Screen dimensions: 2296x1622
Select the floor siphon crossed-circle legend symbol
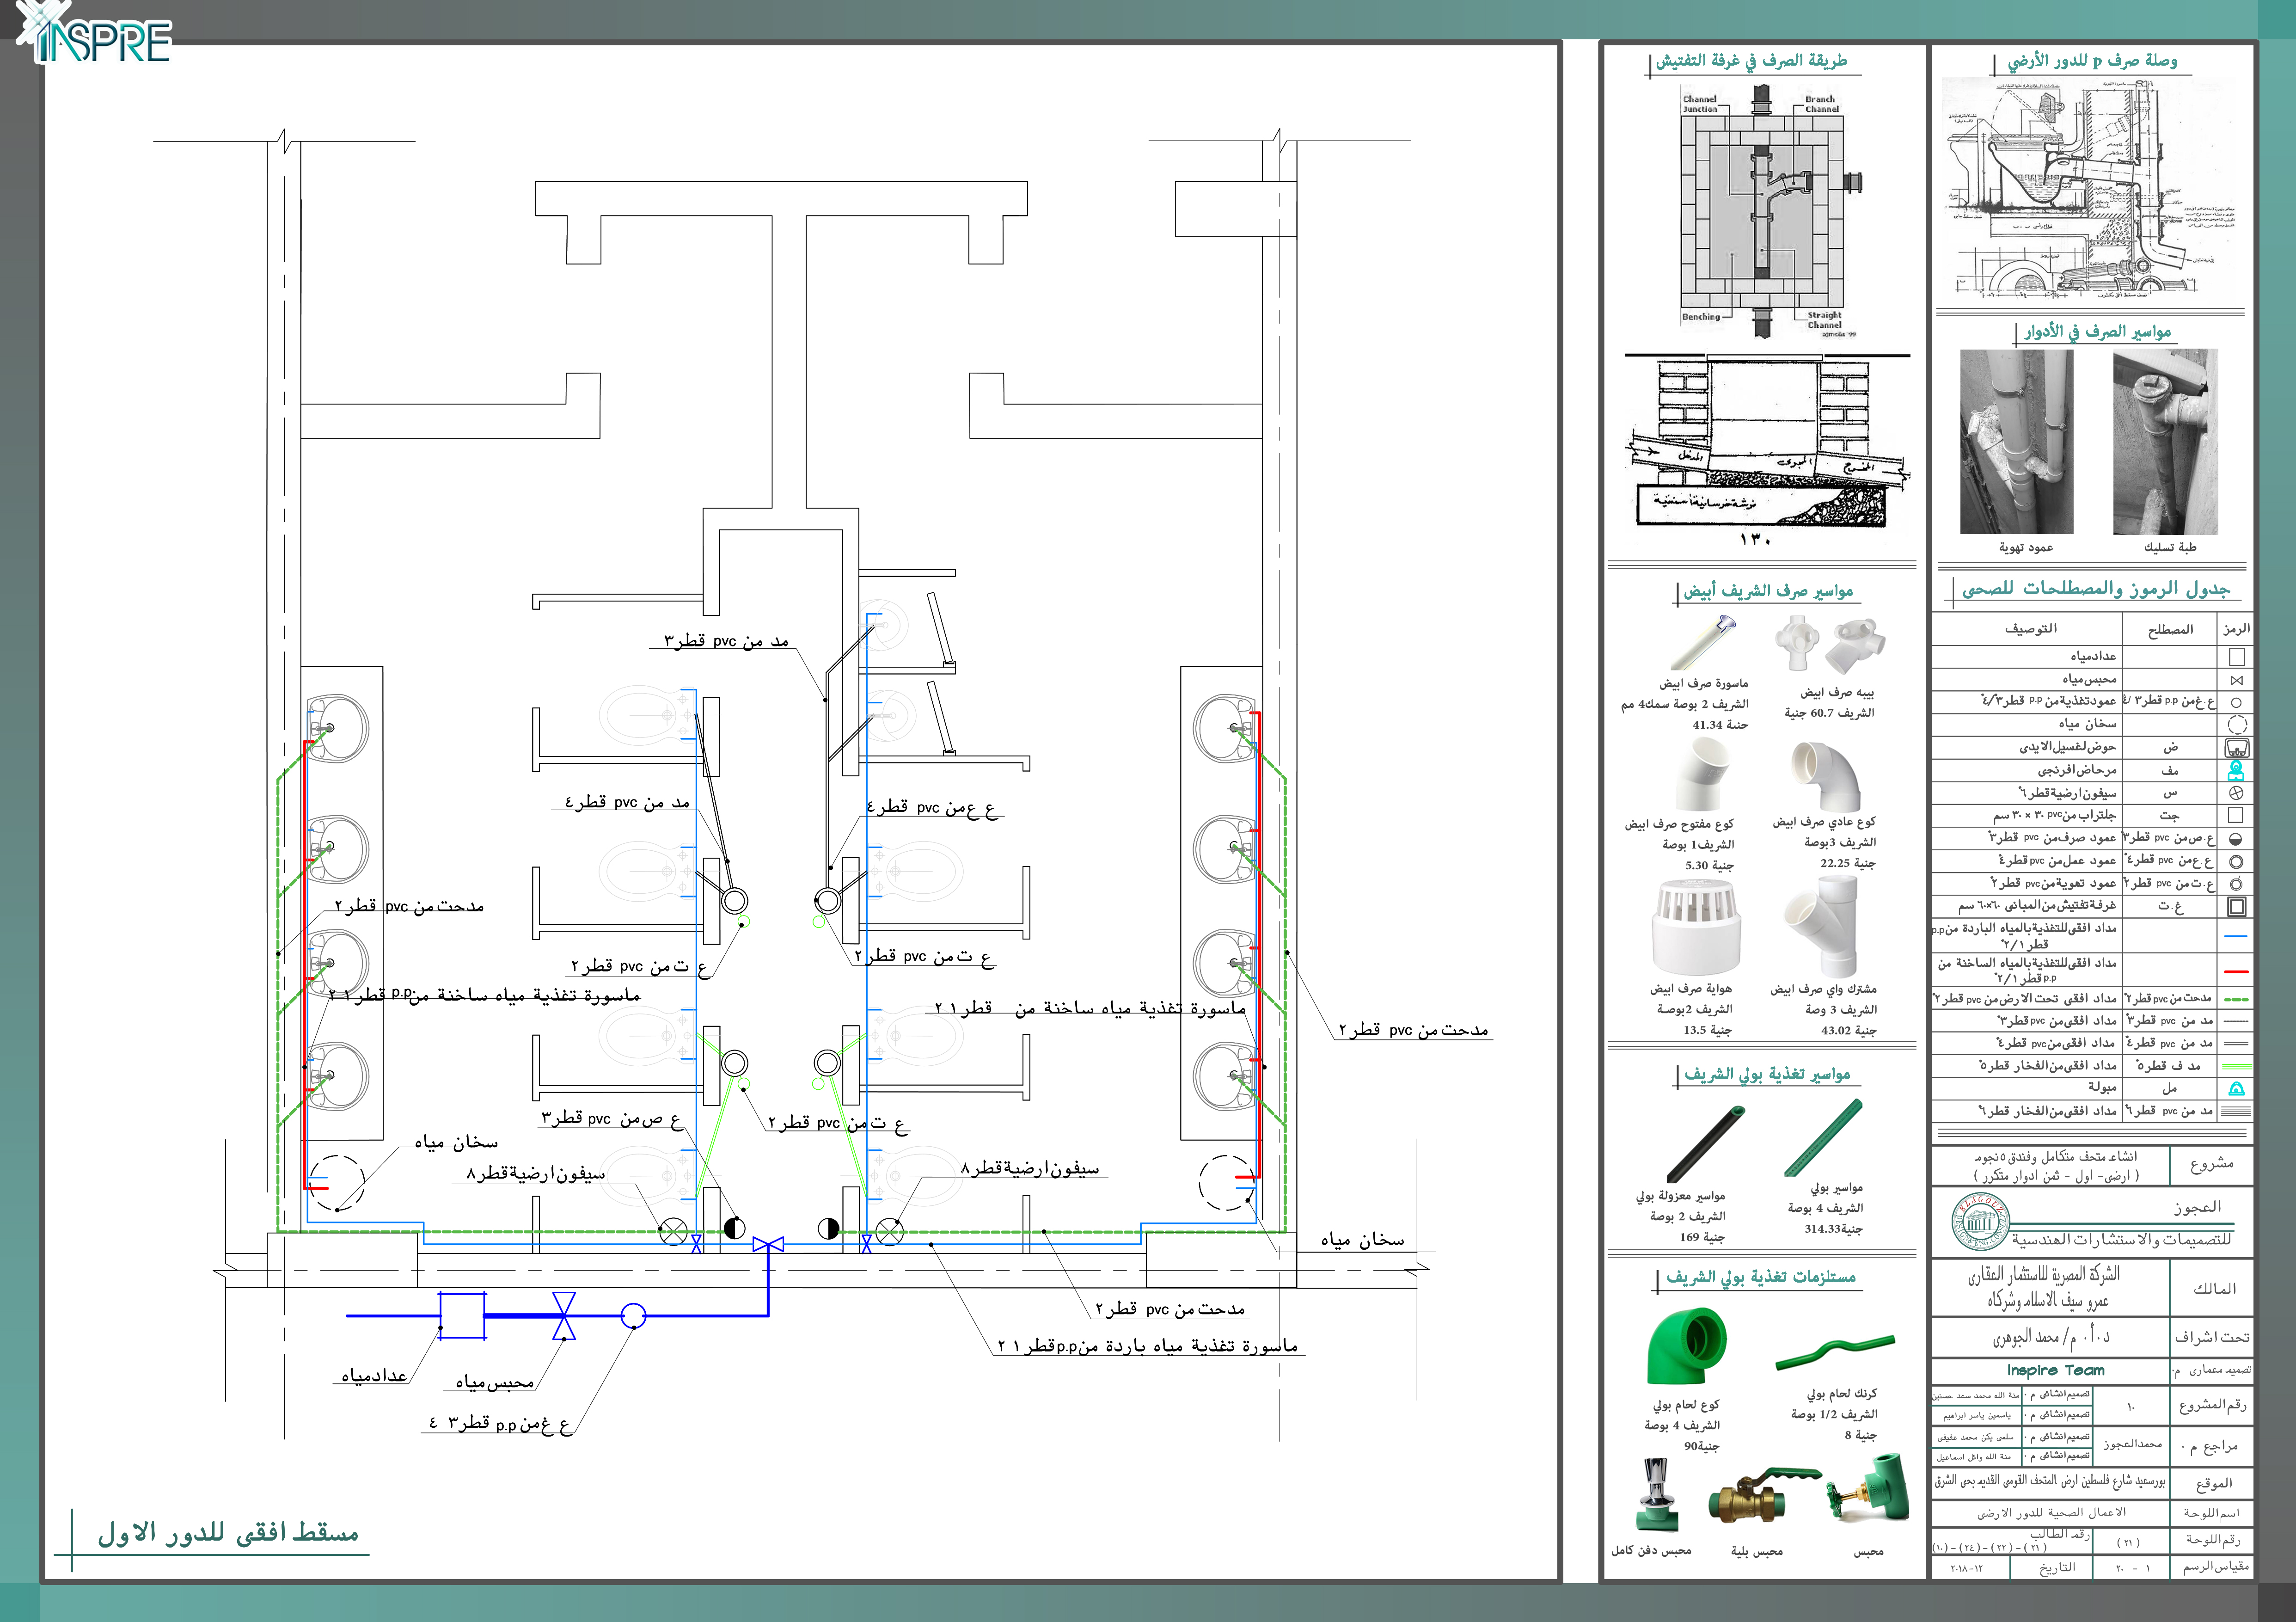click(2237, 793)
